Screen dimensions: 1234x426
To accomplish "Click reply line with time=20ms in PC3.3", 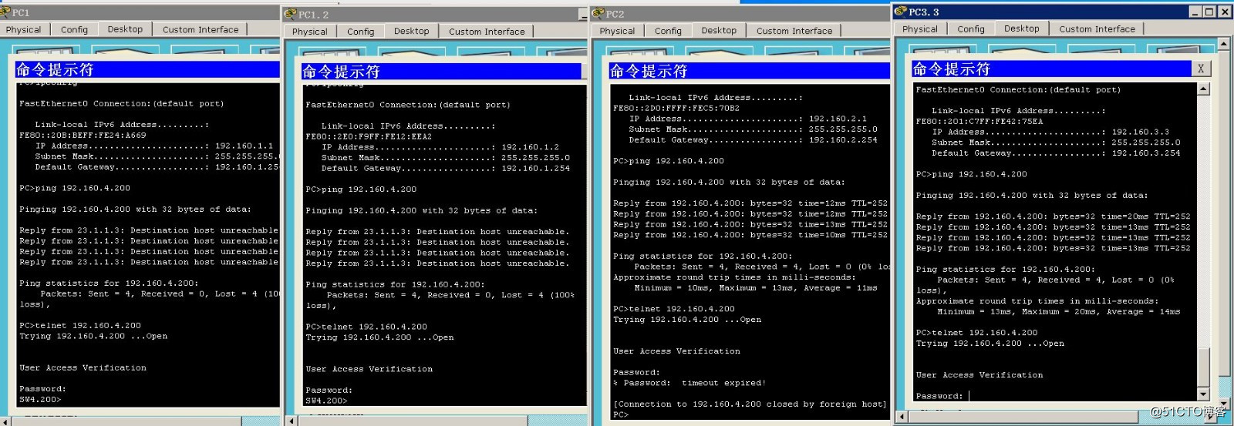I will coord(1053,216).
